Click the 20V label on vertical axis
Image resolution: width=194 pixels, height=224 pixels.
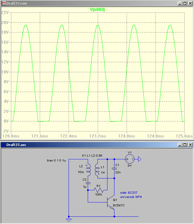(x=5, y=22)
